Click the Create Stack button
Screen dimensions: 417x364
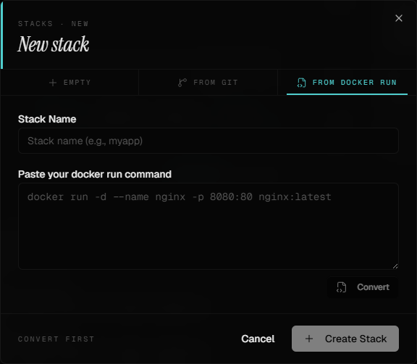point(345,339)
